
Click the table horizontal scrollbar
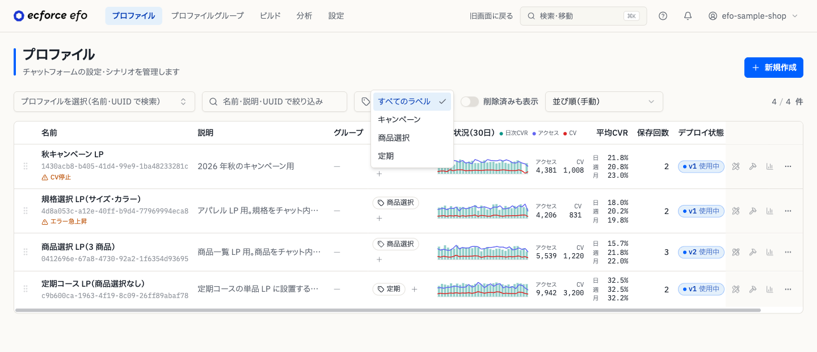388,311
